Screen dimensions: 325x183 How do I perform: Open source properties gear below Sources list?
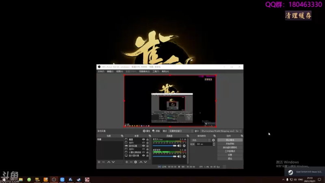click(136, 162)
